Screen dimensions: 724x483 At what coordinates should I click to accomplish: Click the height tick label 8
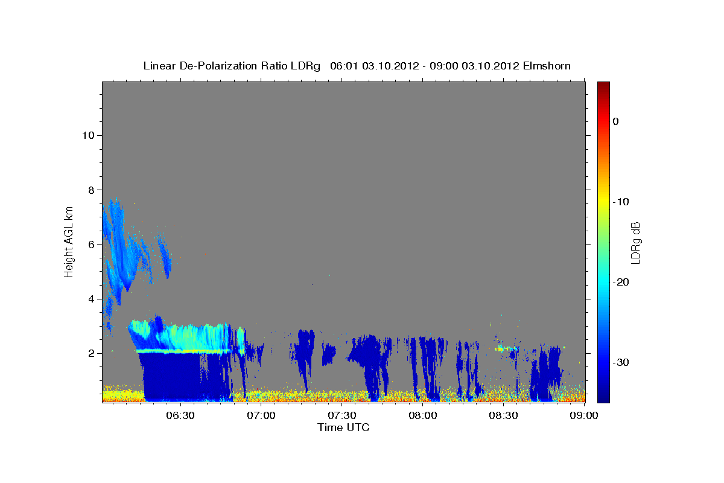pyautogui.click(x=92, y=190)
